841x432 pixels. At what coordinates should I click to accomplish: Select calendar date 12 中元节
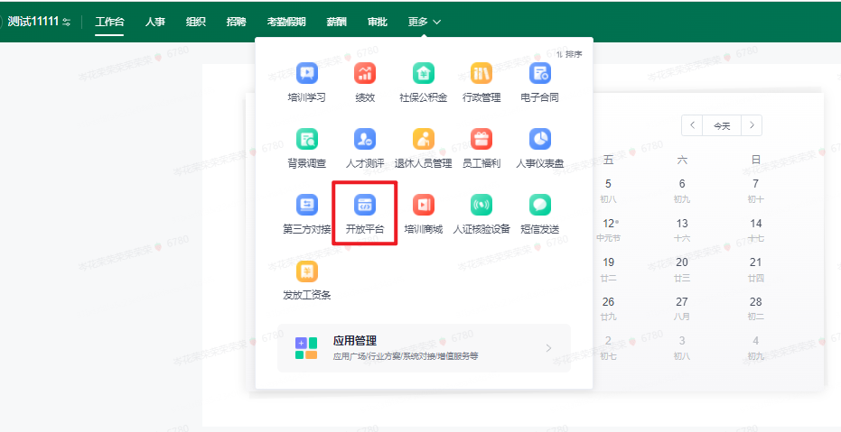[608, 230]
